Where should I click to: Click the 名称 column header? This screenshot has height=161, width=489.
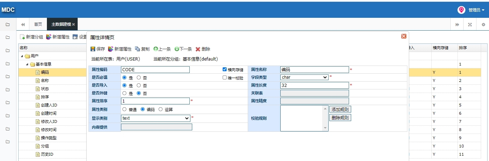click(x=52, y=48)
